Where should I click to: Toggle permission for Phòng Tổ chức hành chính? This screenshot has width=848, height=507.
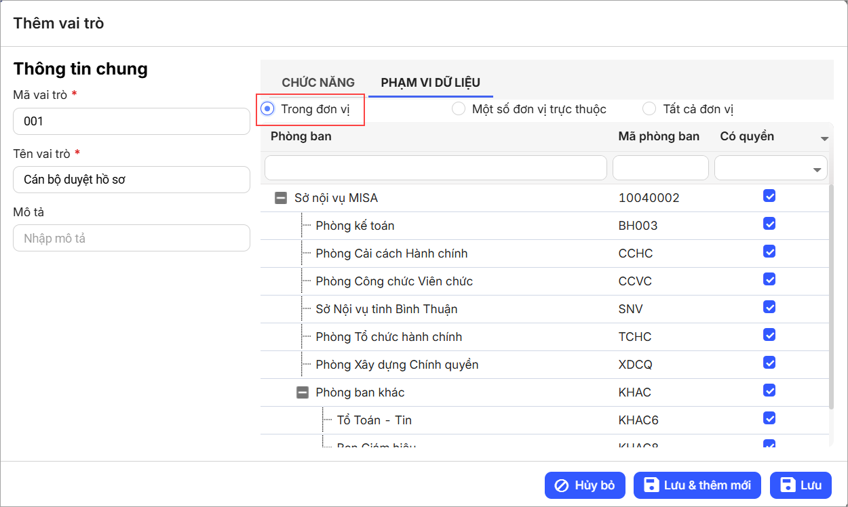tap(769, 335)
